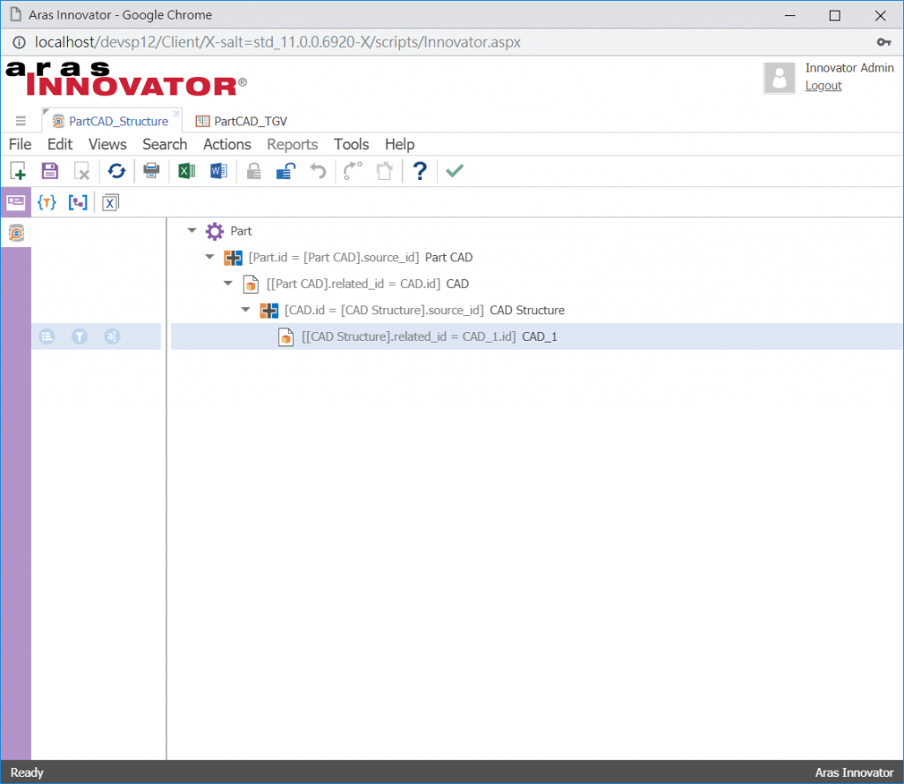Collapse the CAD Structure node
The width and height of the screenshot is (904, 784).
pos(245,310)
